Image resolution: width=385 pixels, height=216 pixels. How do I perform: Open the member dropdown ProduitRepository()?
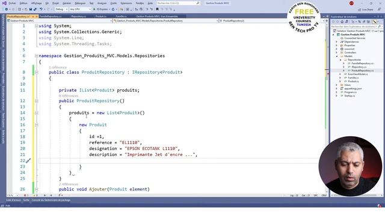click(x=271, y=21)
